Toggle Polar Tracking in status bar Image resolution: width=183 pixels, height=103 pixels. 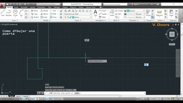[32, 99]
